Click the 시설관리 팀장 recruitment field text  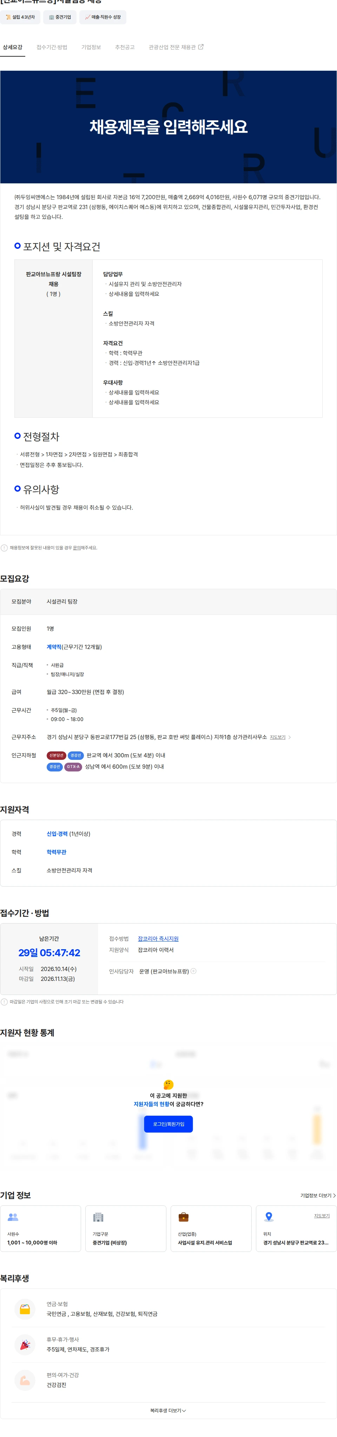[62, 602]
